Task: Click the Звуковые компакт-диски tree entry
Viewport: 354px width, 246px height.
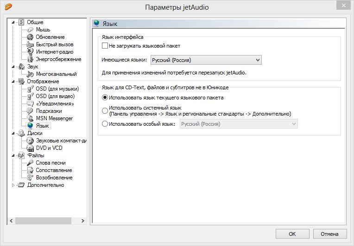Action: tap(61, 141)
